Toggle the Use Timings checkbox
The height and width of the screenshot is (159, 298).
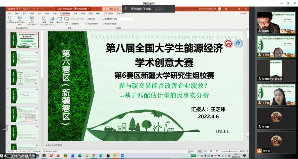pos(86,19)
